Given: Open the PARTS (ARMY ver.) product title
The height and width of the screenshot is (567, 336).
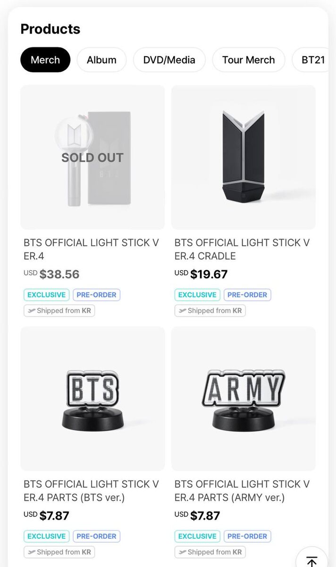Looking at the screenshot, I should (x=242, y=491).
